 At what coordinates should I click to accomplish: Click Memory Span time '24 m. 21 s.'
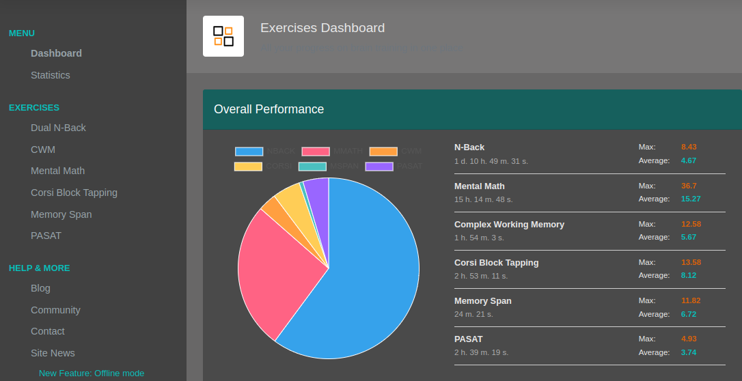(x=473, y=314)
